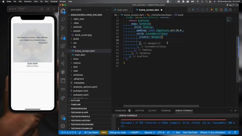Click book cover image in iPhone simulator

[x=33, y=43]
